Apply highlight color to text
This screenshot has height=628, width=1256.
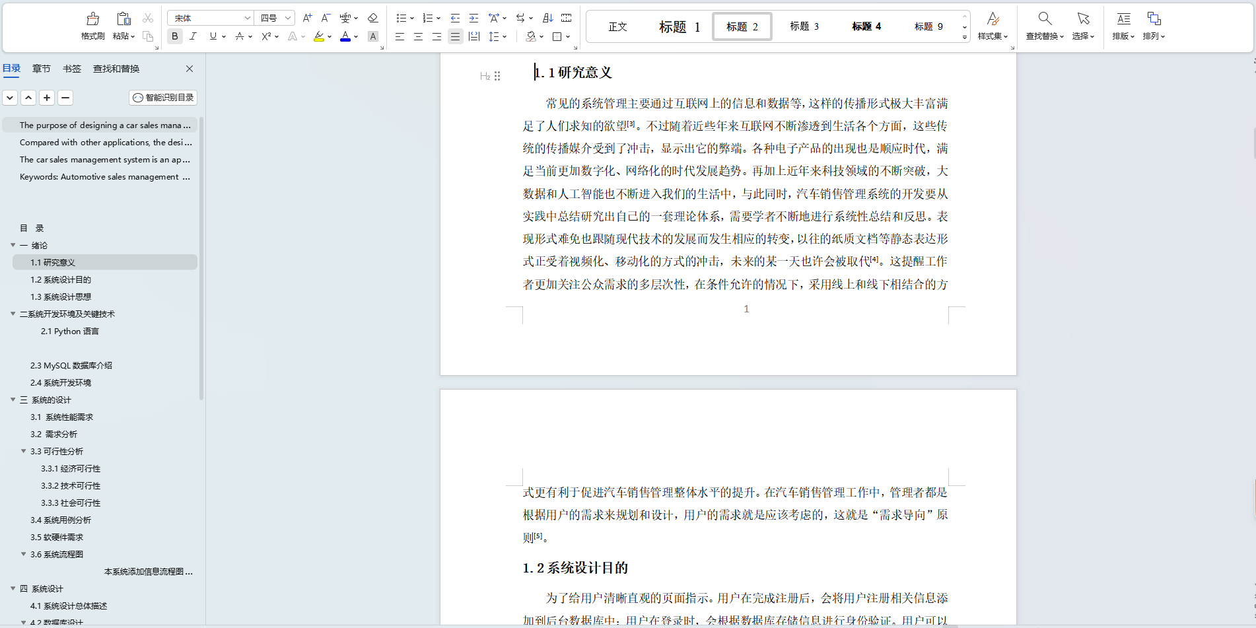319,36
